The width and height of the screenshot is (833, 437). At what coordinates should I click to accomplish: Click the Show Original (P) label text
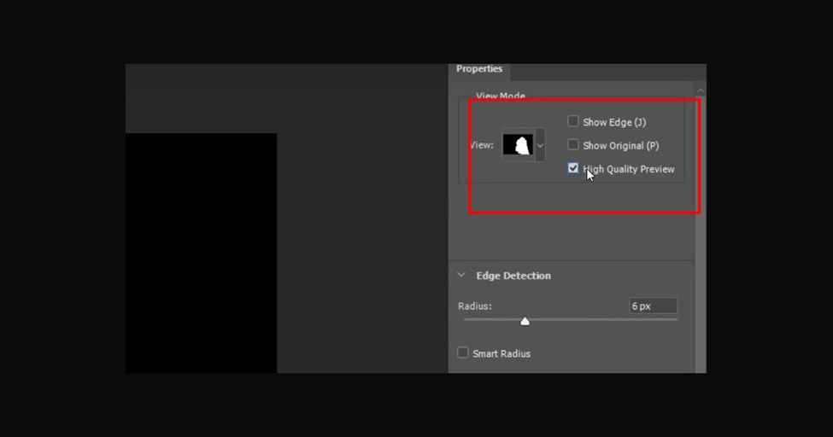[x=621, y=145]
